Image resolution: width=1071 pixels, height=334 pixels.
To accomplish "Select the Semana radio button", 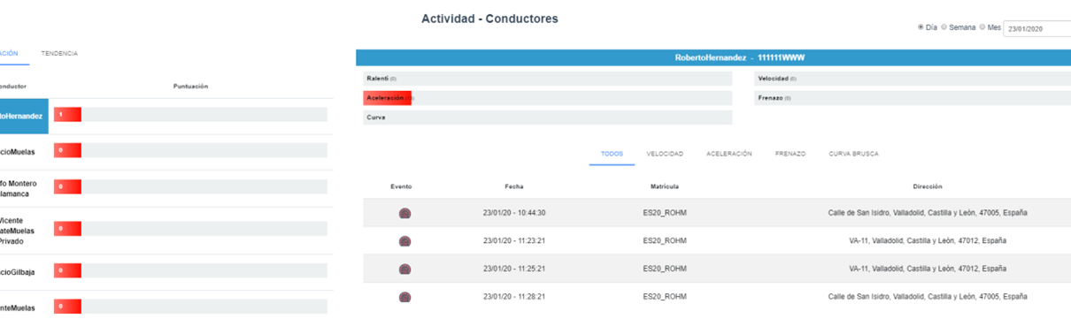I will click(944, 27).
